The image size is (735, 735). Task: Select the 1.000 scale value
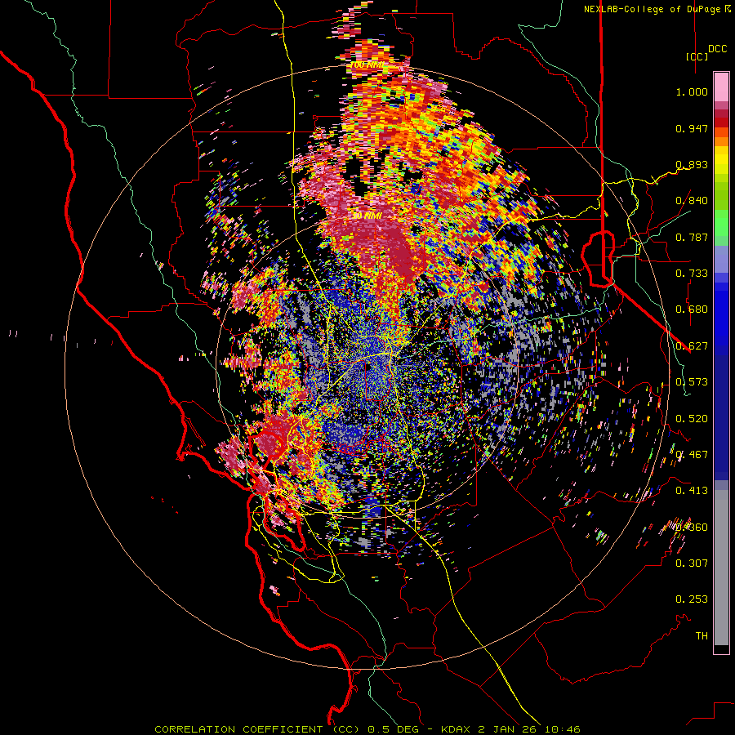click(692, 91)
